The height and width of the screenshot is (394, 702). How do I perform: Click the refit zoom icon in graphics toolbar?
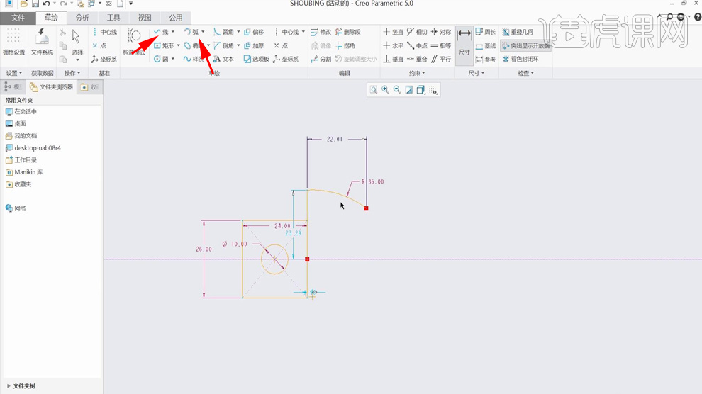[x=374, y=90]
